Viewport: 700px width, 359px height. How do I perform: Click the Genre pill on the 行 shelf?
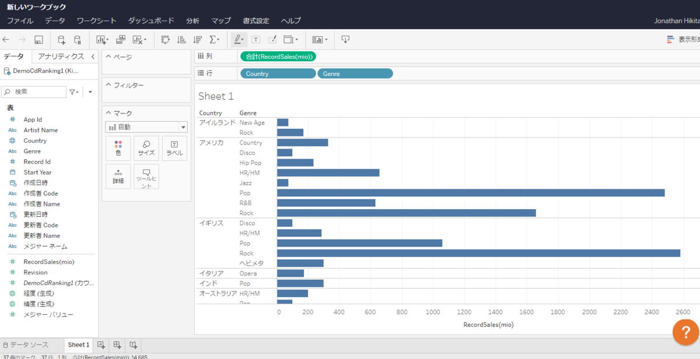coord(355,73)
